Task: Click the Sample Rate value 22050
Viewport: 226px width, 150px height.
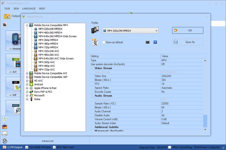Action: click(x=165, y=104)
